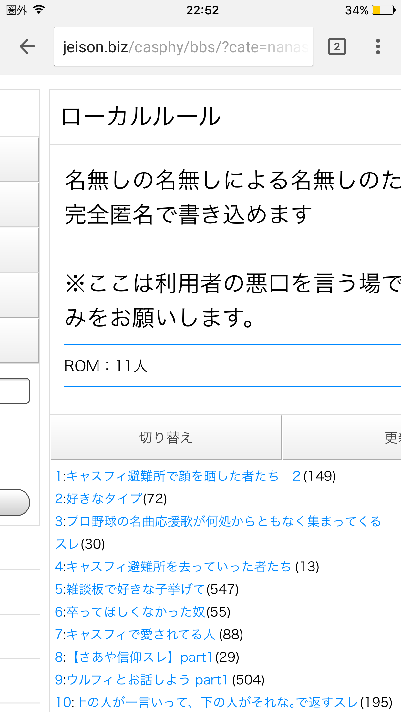Tap the battery indicator icon
Screen dimensions: 401x712
tap(383, 10)
